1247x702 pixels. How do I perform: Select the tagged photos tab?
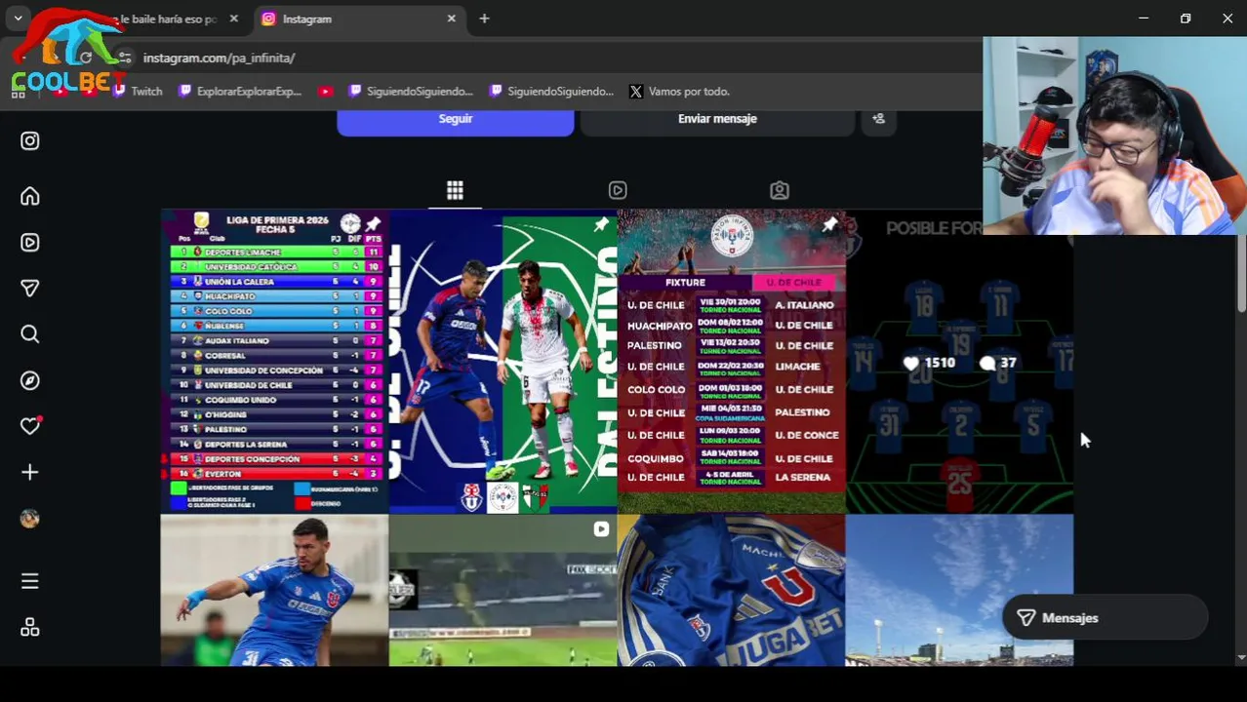[x=780, y=190]
